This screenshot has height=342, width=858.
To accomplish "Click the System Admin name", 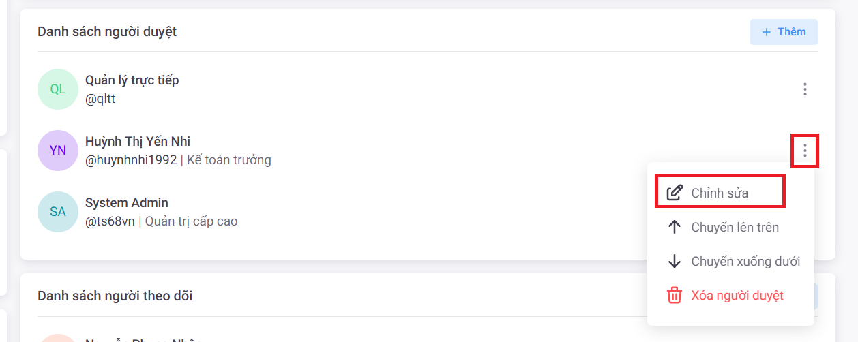I will 127,203.
